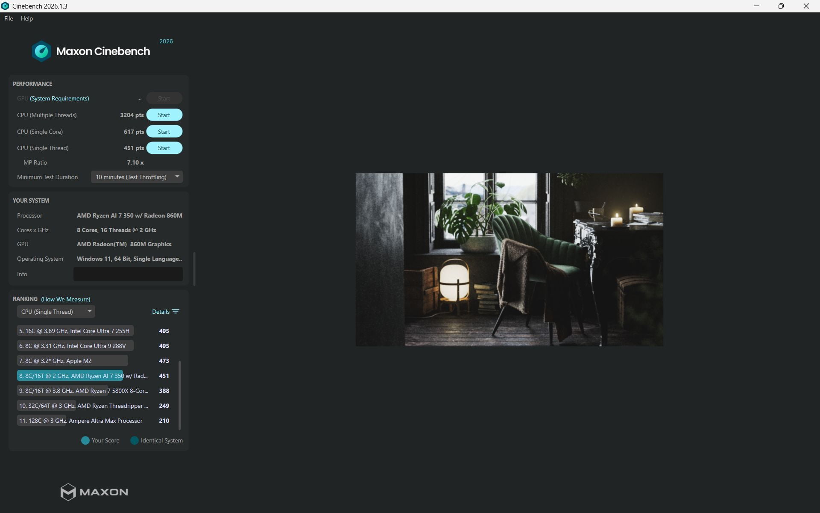Select the Apple M2 ranking row
820x513 pixels.
pyautogui.click(x=93, y=361)
